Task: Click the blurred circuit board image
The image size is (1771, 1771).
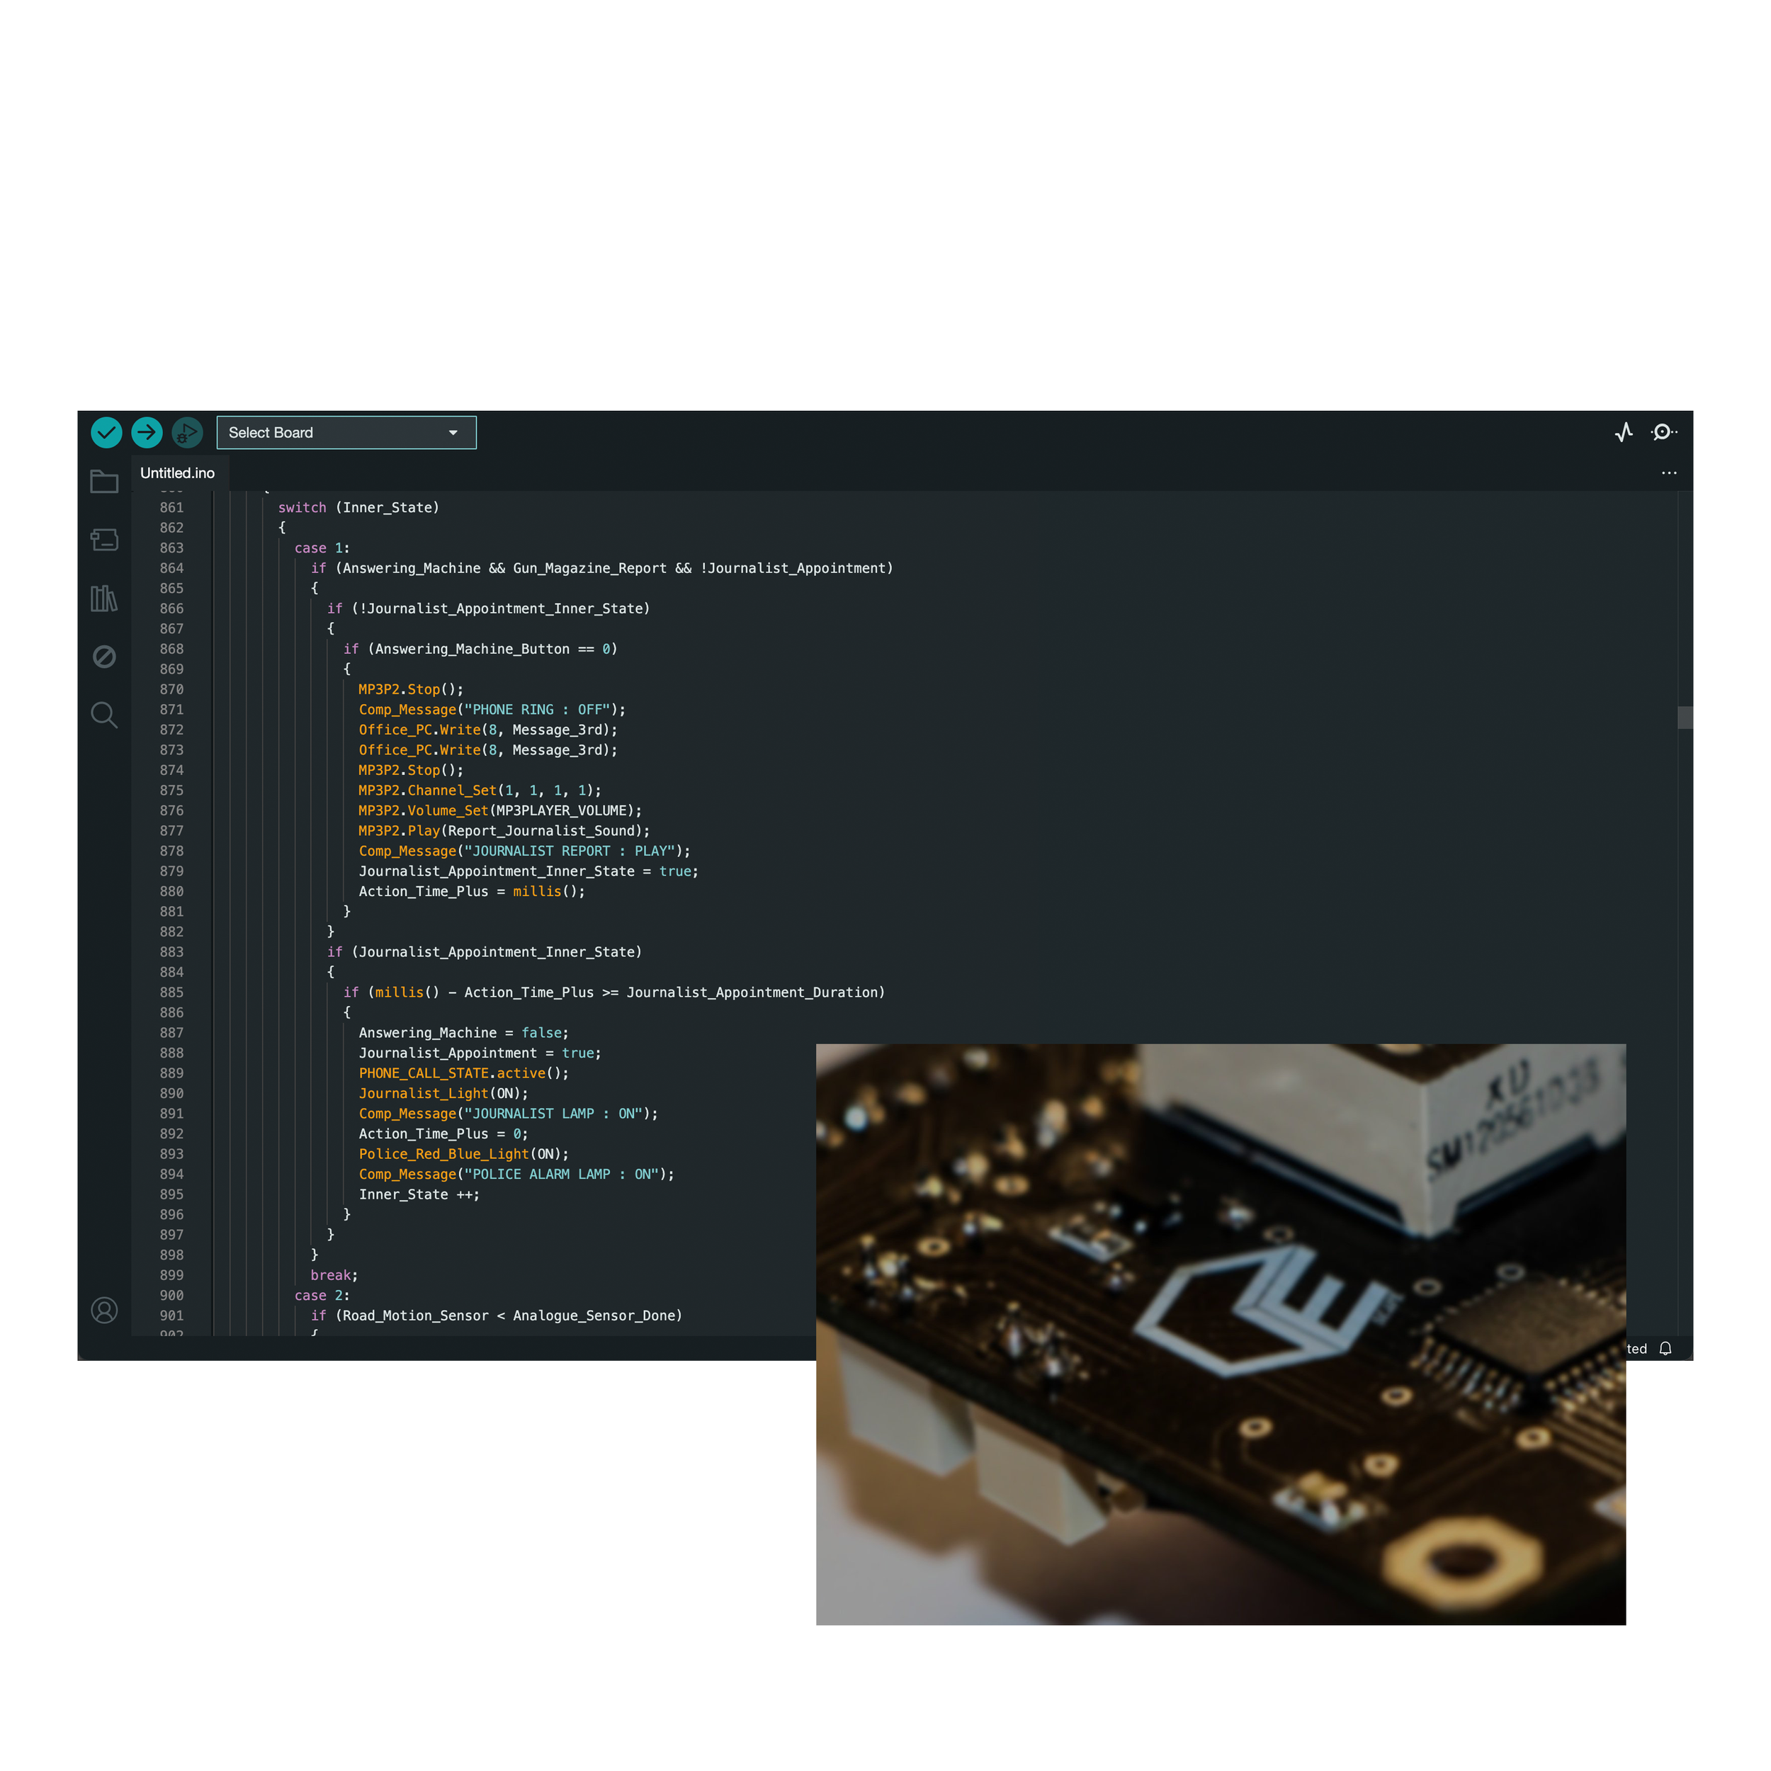Action: pyautogui.click(x=1220, y=1335)
